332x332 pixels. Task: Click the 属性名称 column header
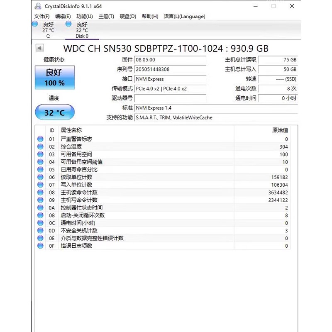pyautogui.click(x=146, y=130)
